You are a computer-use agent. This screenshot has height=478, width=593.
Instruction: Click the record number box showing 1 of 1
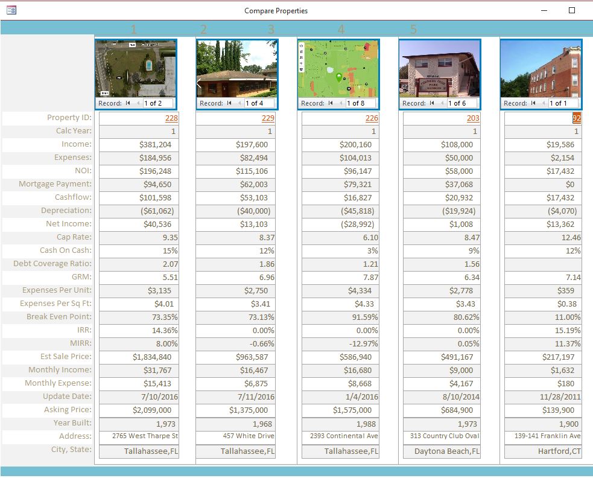[x=563, y=103]
